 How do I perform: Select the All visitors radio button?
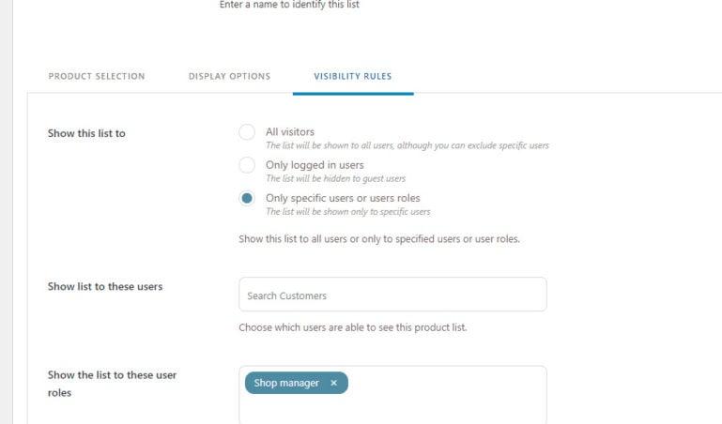click(247, 132)
